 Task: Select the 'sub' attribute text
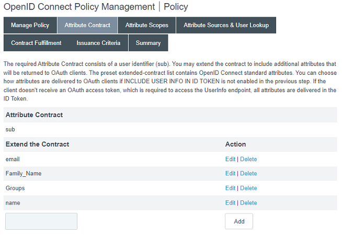click(10, 129)
